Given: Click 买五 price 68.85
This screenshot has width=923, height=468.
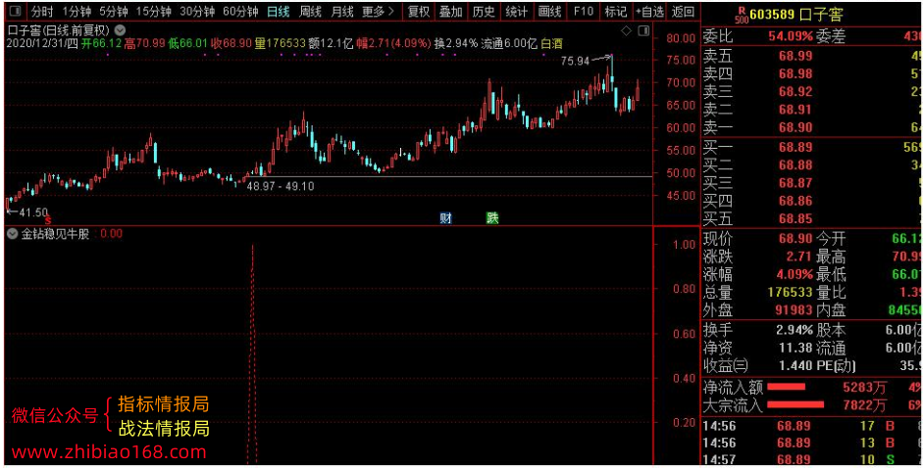Looking at the screenshot, I should (795, 218).
